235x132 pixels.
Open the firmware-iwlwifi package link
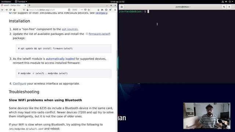100,34
